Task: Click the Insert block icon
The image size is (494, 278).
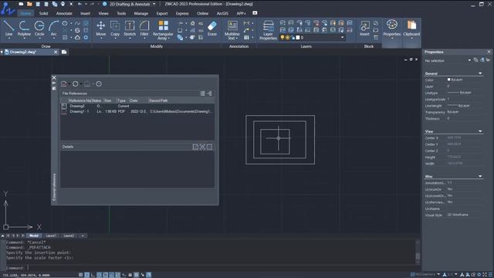Action: [364, 29]
